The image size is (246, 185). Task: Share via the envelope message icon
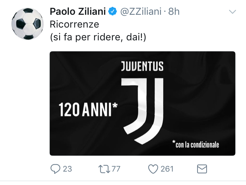click(202, 169)
